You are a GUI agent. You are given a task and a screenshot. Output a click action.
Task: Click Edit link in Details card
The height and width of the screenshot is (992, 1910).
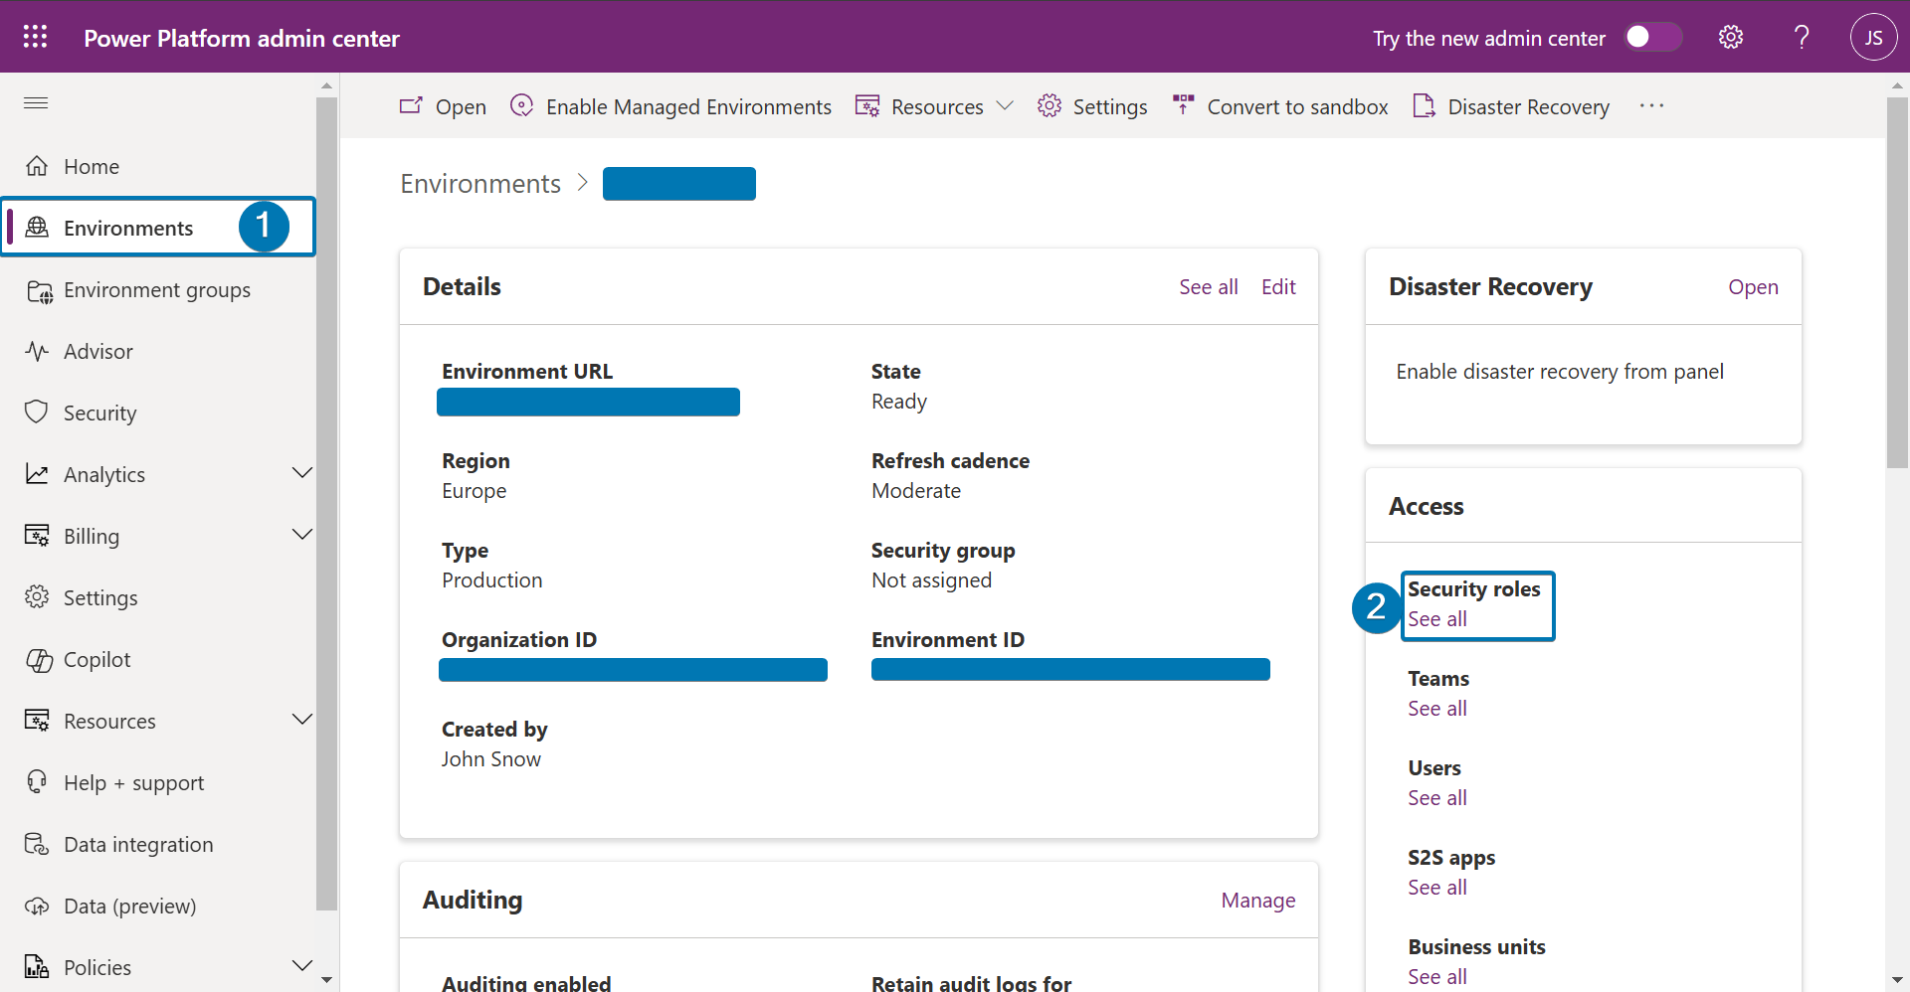click(1278, 287)
